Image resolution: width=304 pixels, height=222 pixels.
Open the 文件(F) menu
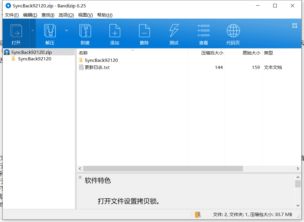pos(12,15)
